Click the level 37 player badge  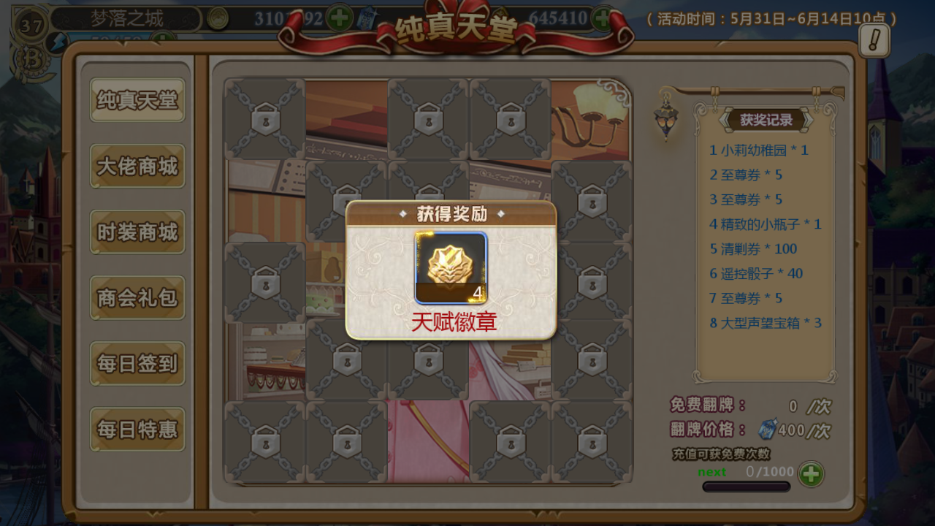31,26
